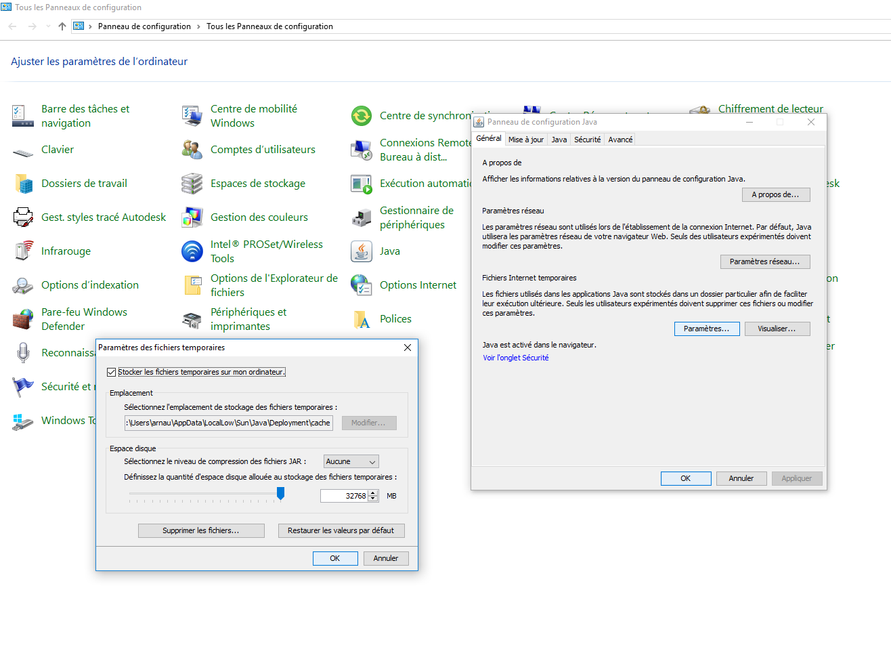Click the Paramètres réseau... button
This screenshot has height=672, width=891.
point(765,261)
